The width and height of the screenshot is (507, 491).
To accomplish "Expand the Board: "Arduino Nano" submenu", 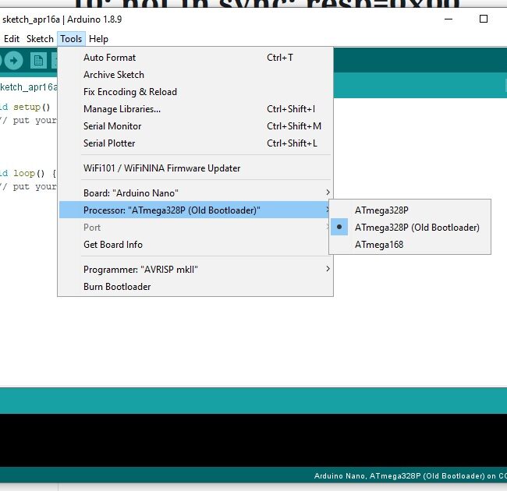I will (195, 193).
